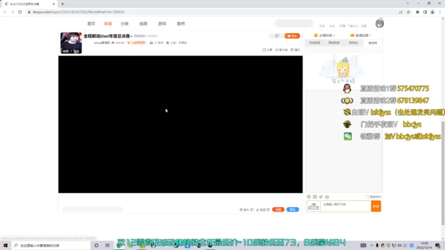Open 关注 following link in header
Viewport: 445px width, 250px height.
(332, 26)
